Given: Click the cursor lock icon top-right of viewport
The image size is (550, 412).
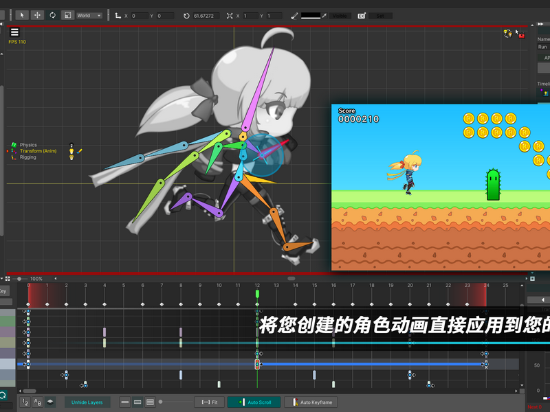Looking at the screenshot, I should tap(520, 34).
